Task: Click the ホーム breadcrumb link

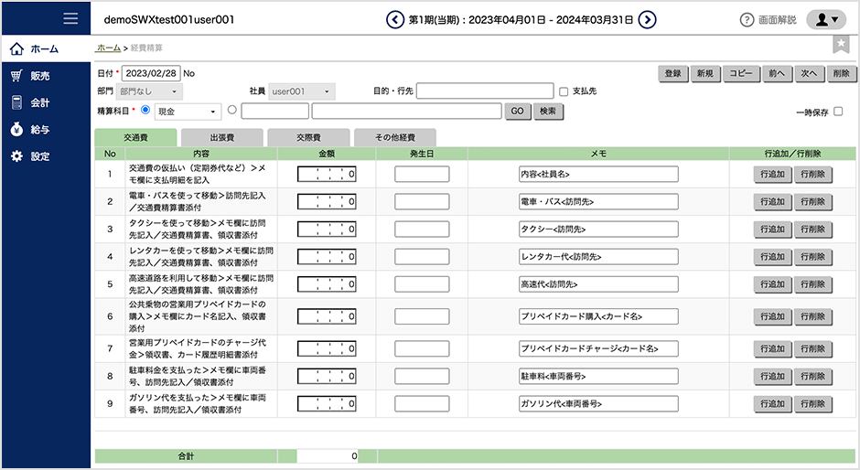Action: (x=109, y=48)
